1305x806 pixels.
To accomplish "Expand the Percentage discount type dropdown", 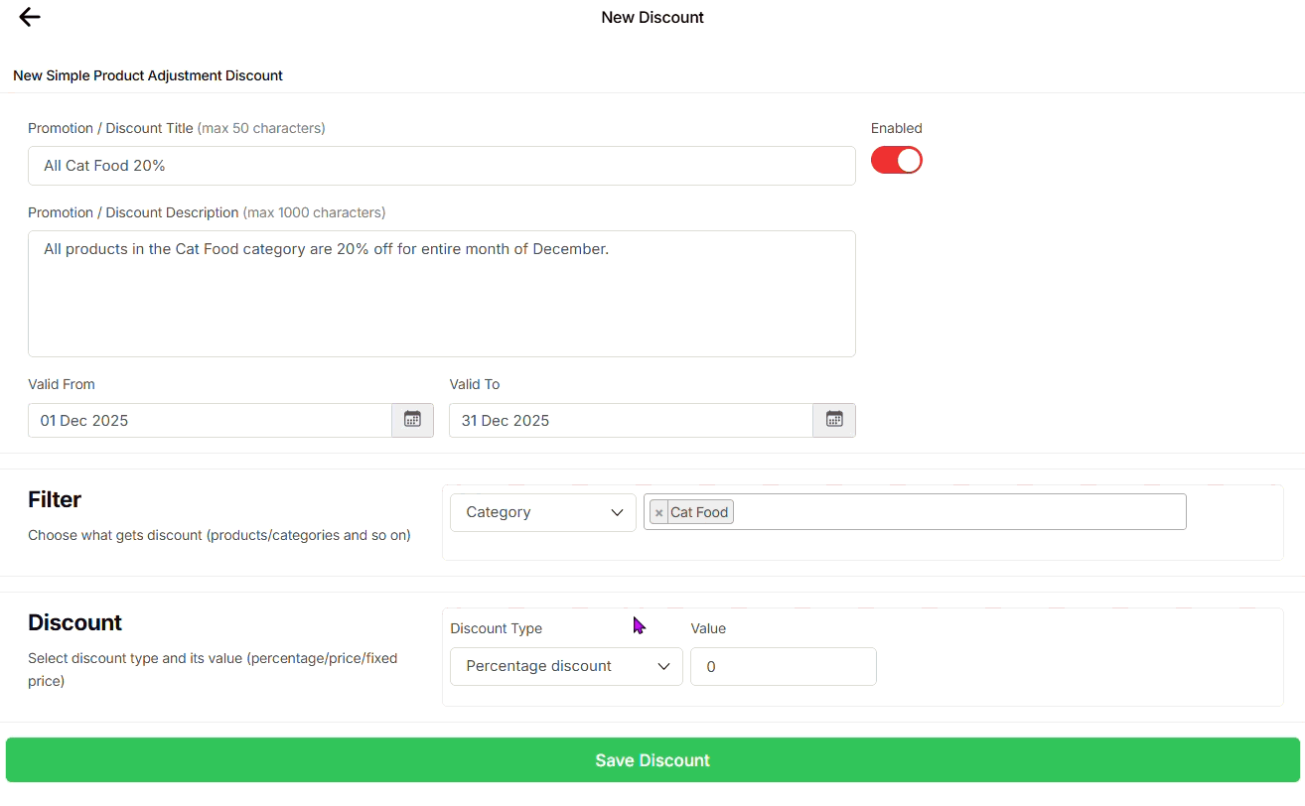I will tap(566, 666).
